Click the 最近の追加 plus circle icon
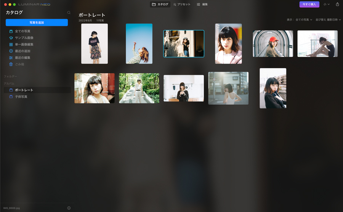Image resolution: width=343 pixels, height=212 pixels. pyautogui.click(x=11, y=51)
